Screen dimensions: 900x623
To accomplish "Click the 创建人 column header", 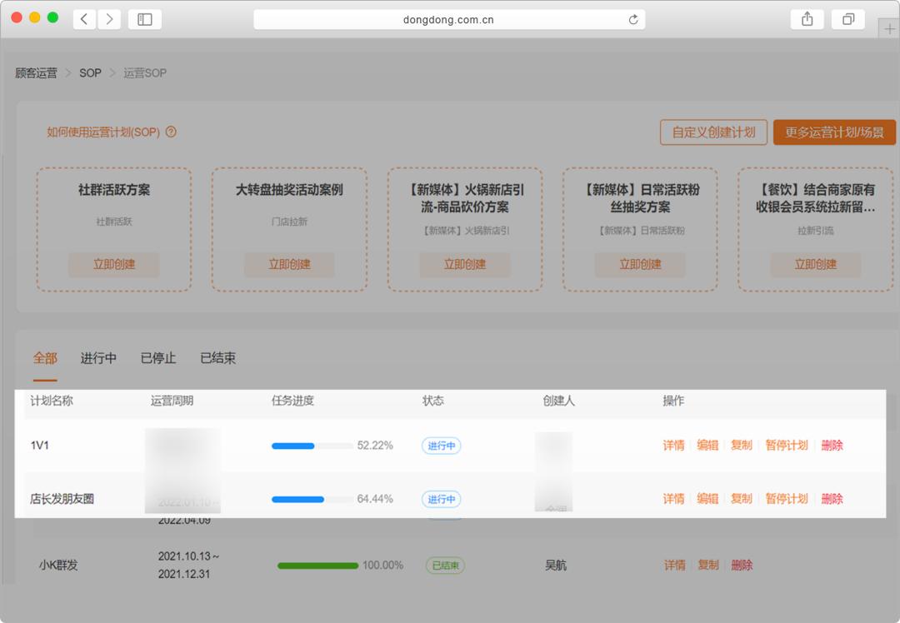I will tap(559, 401).
